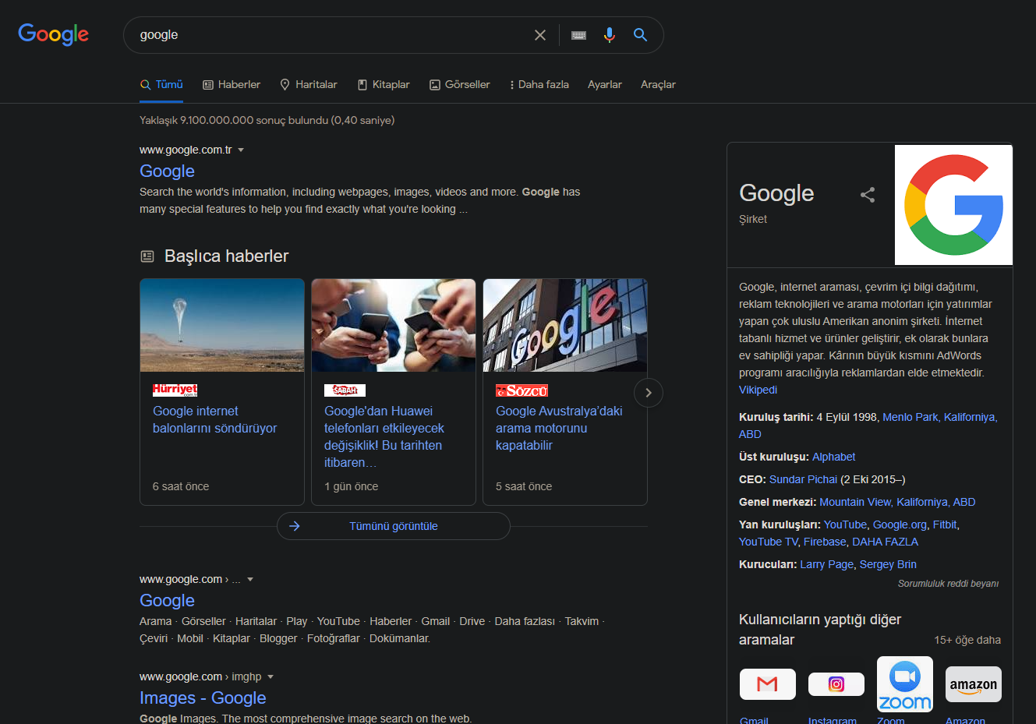This screenshot has width=1036, height=724.
Task: Open the Kullanıcıların yaptığı diğer aramalar heading
Action: click(x=820, y=630)
